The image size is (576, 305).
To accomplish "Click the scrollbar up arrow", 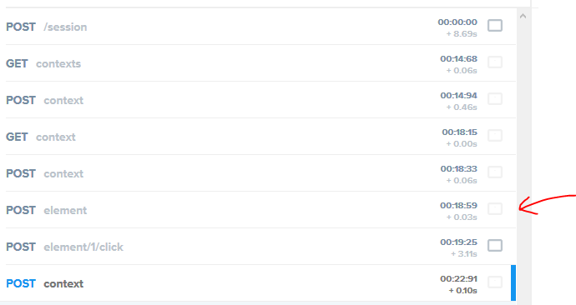I will pos(523,16).
